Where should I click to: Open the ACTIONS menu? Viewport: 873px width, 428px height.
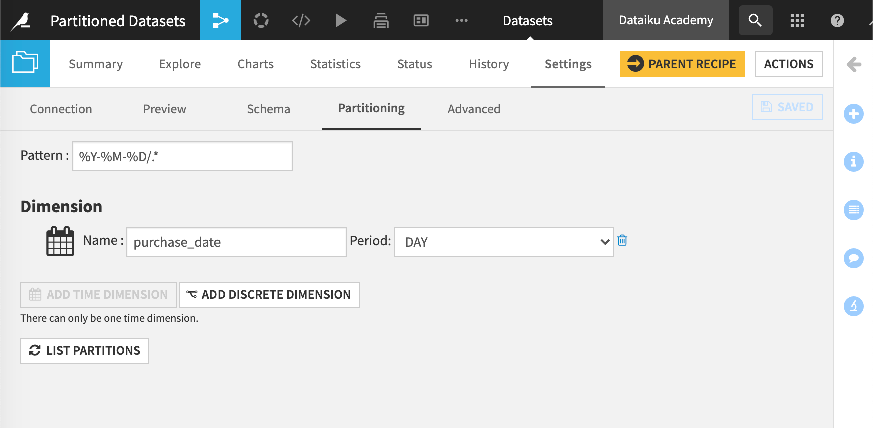788,64
